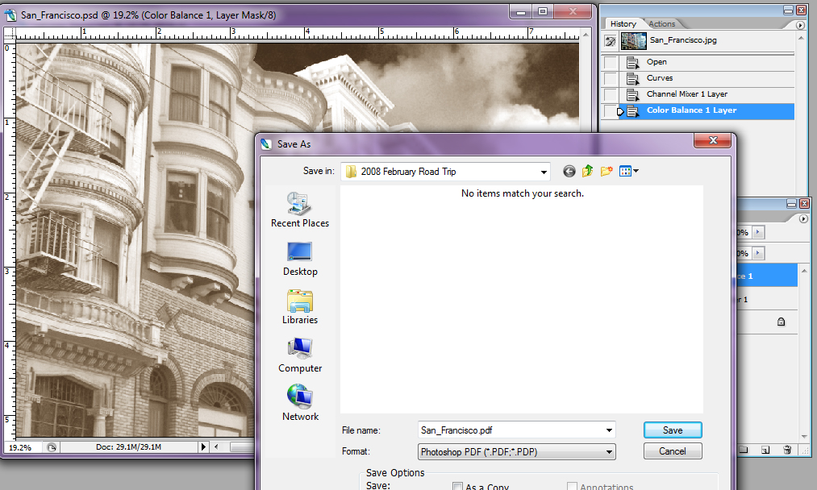This screenshot has width=817, height=490.
Task: Click the Layers panel scroll up arrow
Action: click(x=803, y=271)
